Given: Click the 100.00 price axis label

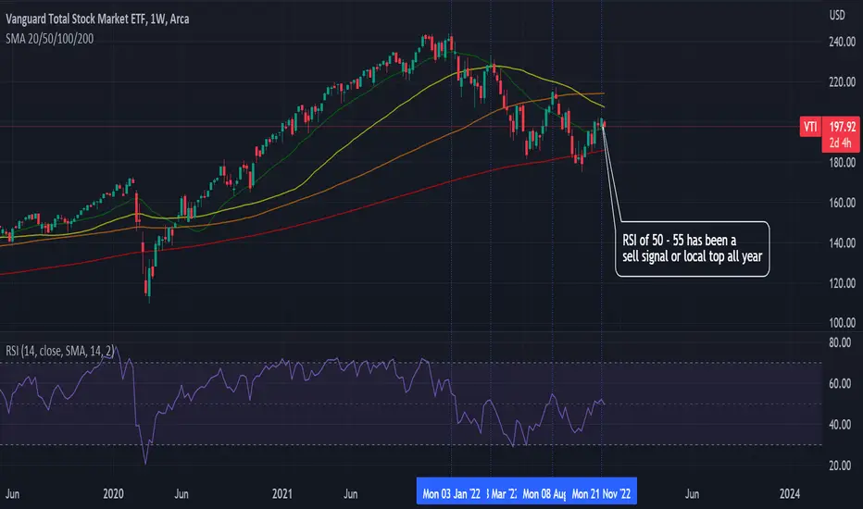Looking at the screenshot, I should point(842,323).
